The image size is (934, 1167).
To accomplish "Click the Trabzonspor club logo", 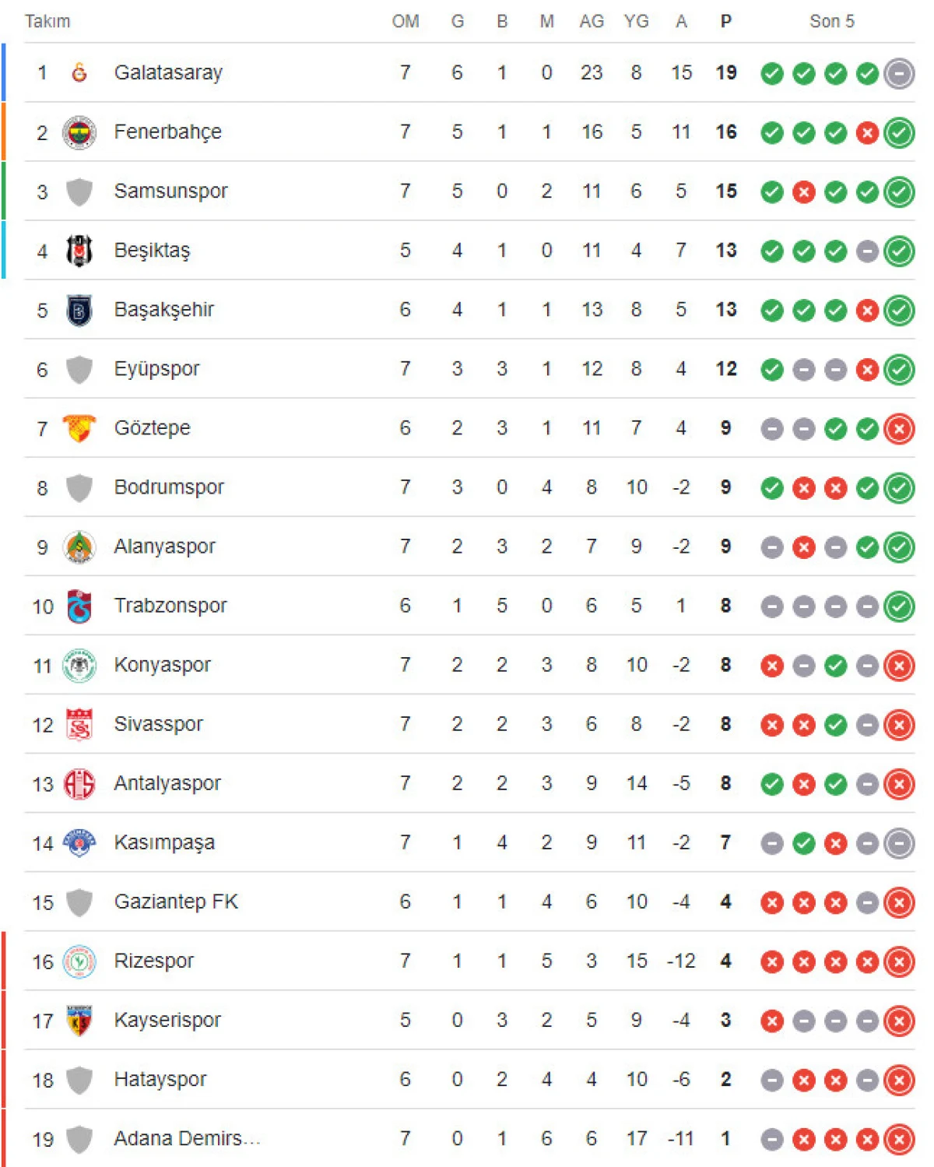I will coord(79,606).
